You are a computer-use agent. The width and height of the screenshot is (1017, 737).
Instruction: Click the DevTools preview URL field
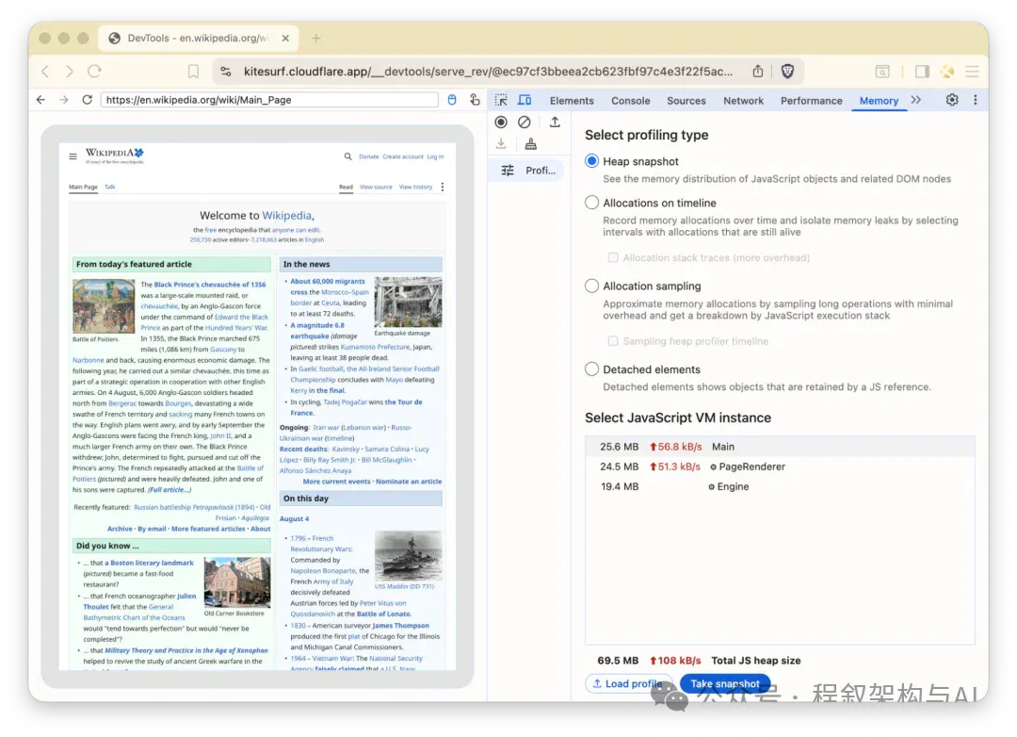[269, 100]
